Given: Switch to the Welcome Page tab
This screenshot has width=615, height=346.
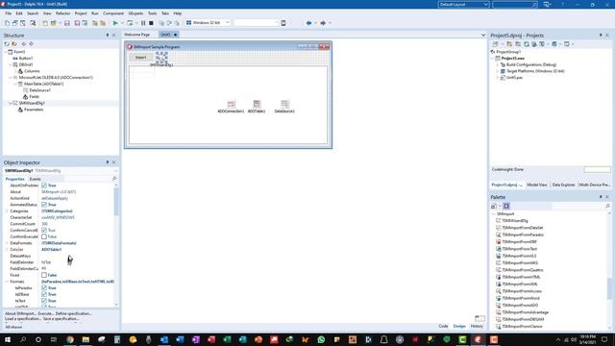Looking at the screenshot, I should click(x=137, y=35).
